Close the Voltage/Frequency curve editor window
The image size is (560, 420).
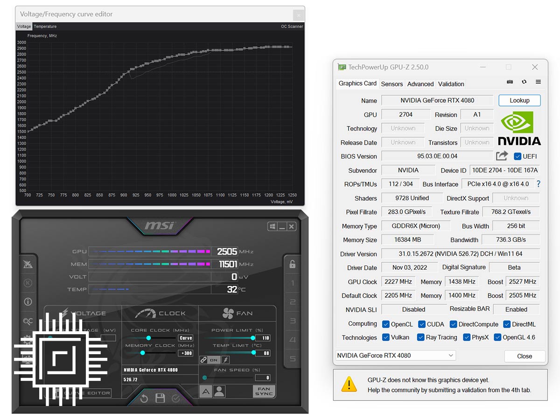(x=299, y=15)
